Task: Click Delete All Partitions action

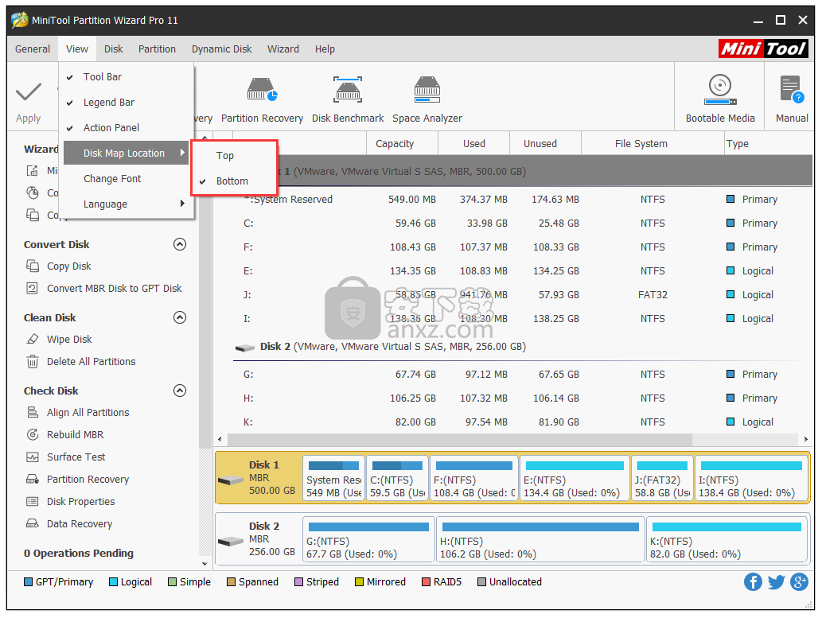Action: point(92,362)
